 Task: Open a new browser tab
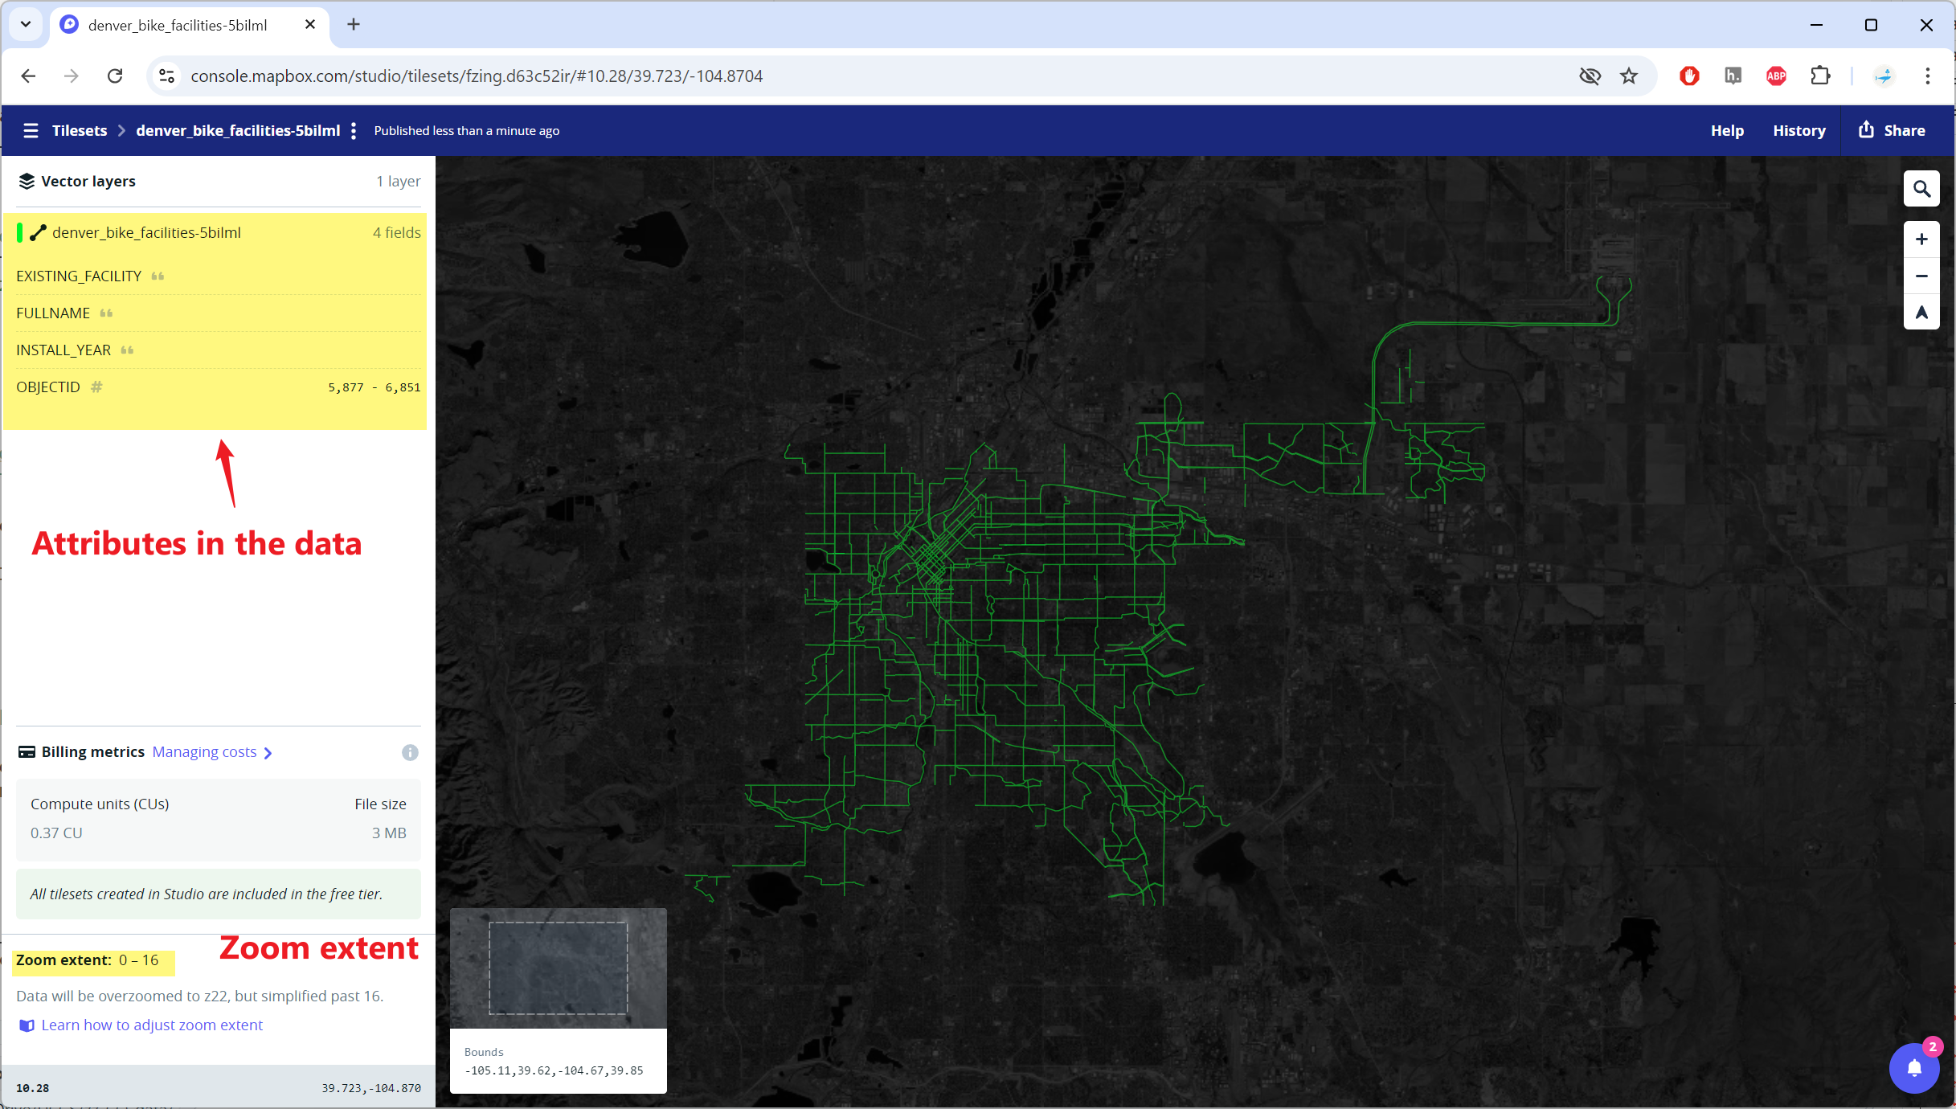click(354, 25)
